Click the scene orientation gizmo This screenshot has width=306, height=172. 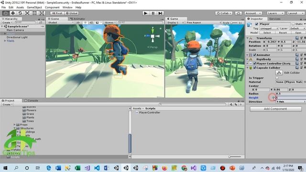click(153, 36)
